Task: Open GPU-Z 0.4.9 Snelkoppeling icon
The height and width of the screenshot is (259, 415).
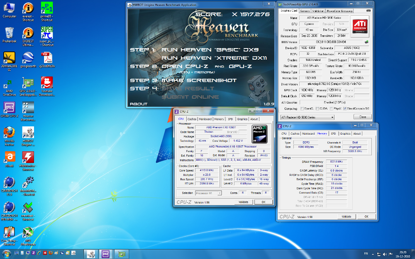Action: [x=28, y=87]
